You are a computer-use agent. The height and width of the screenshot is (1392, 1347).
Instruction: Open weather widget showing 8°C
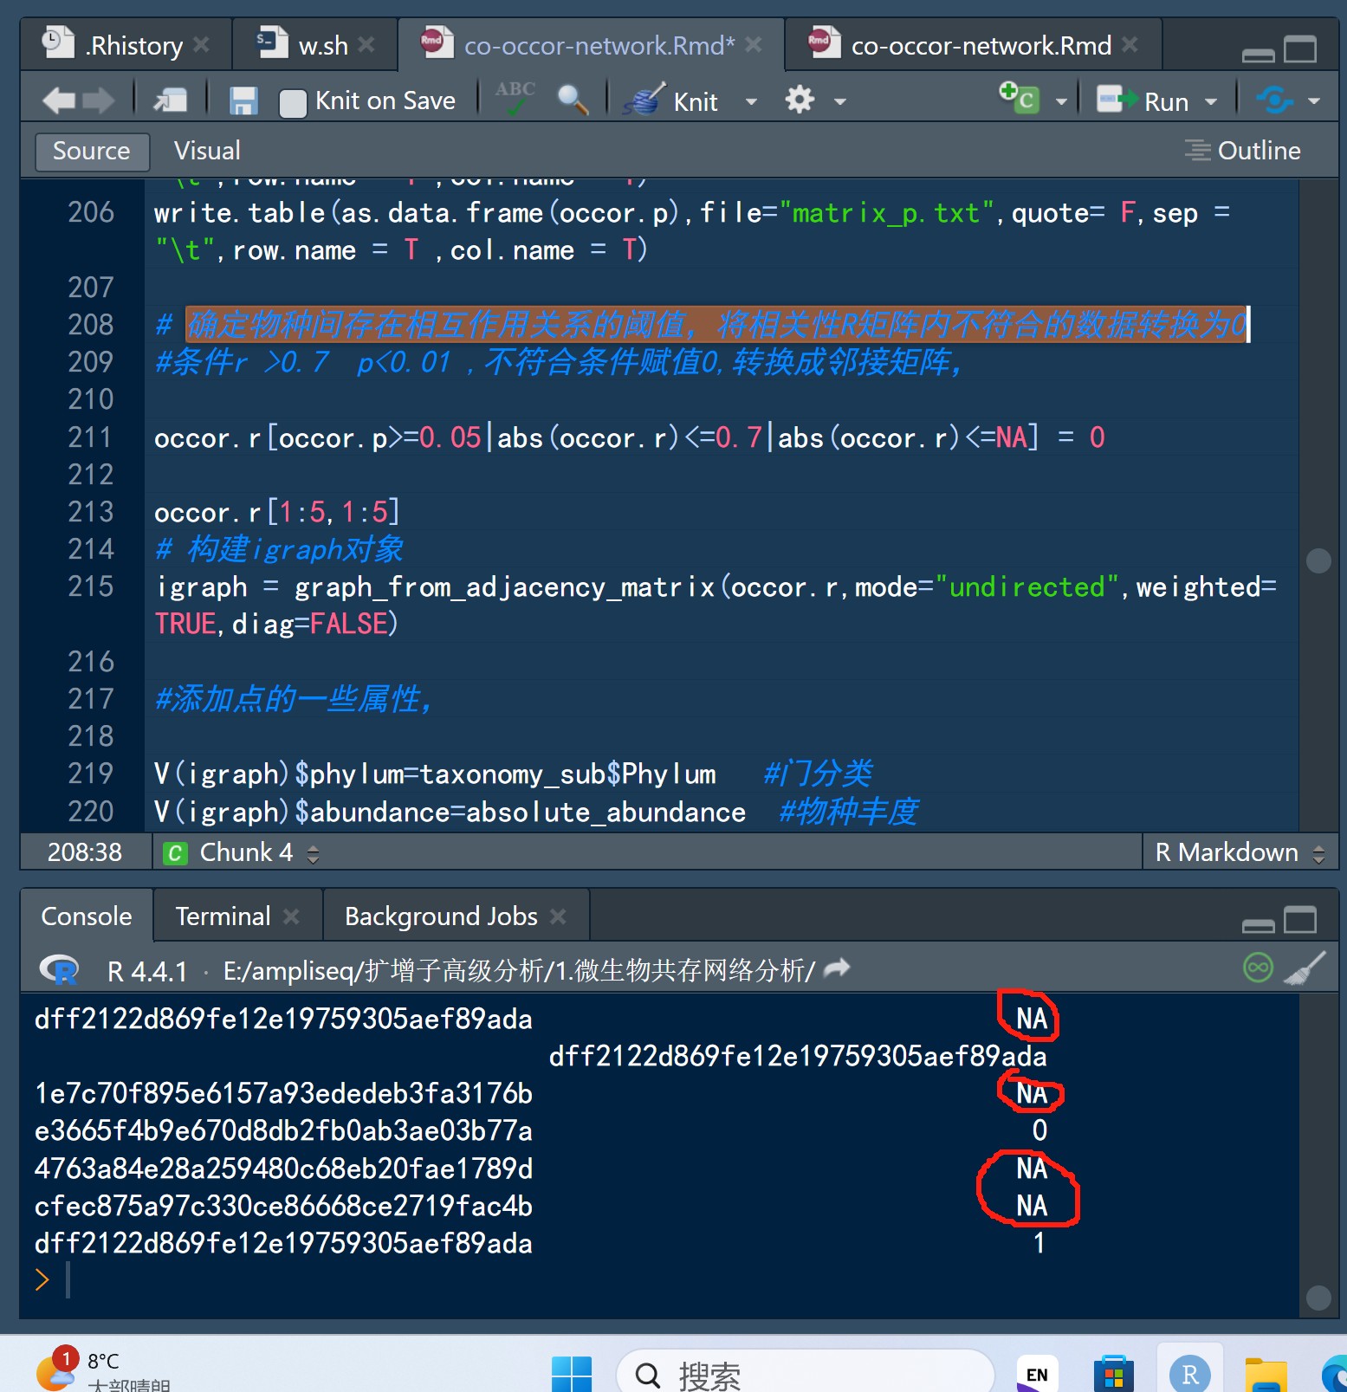pos(102,1369)
